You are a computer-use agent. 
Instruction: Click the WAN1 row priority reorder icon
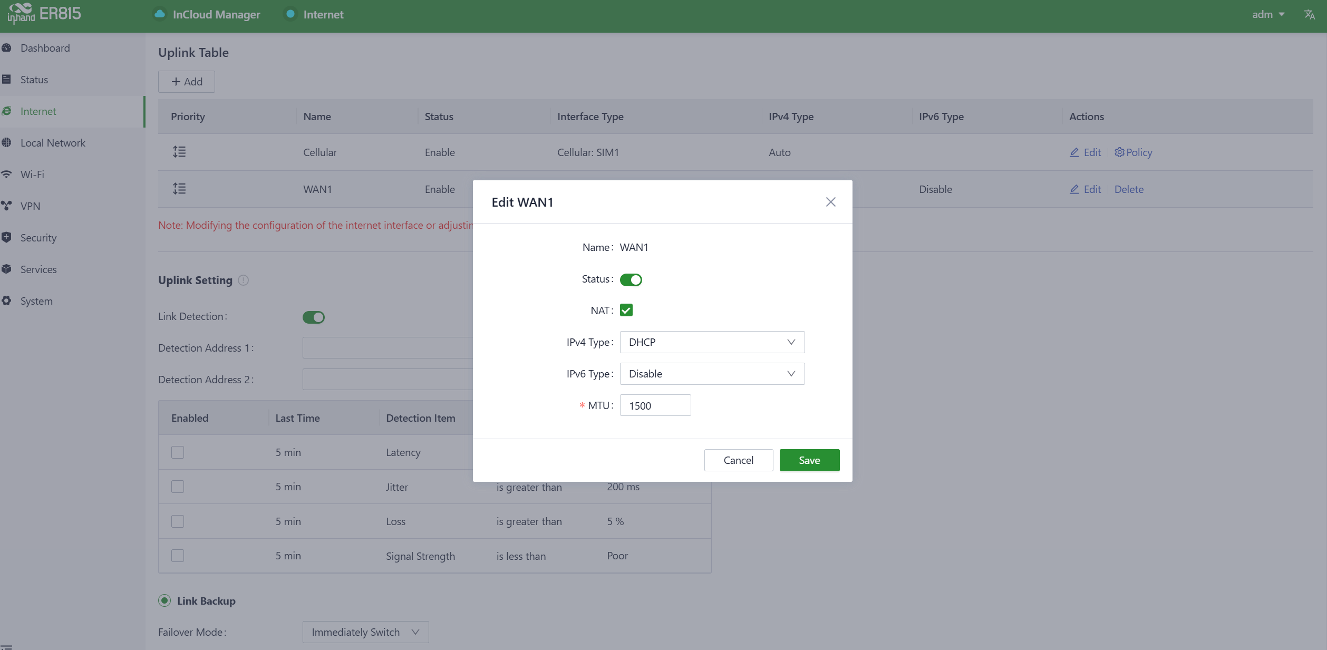179,189
